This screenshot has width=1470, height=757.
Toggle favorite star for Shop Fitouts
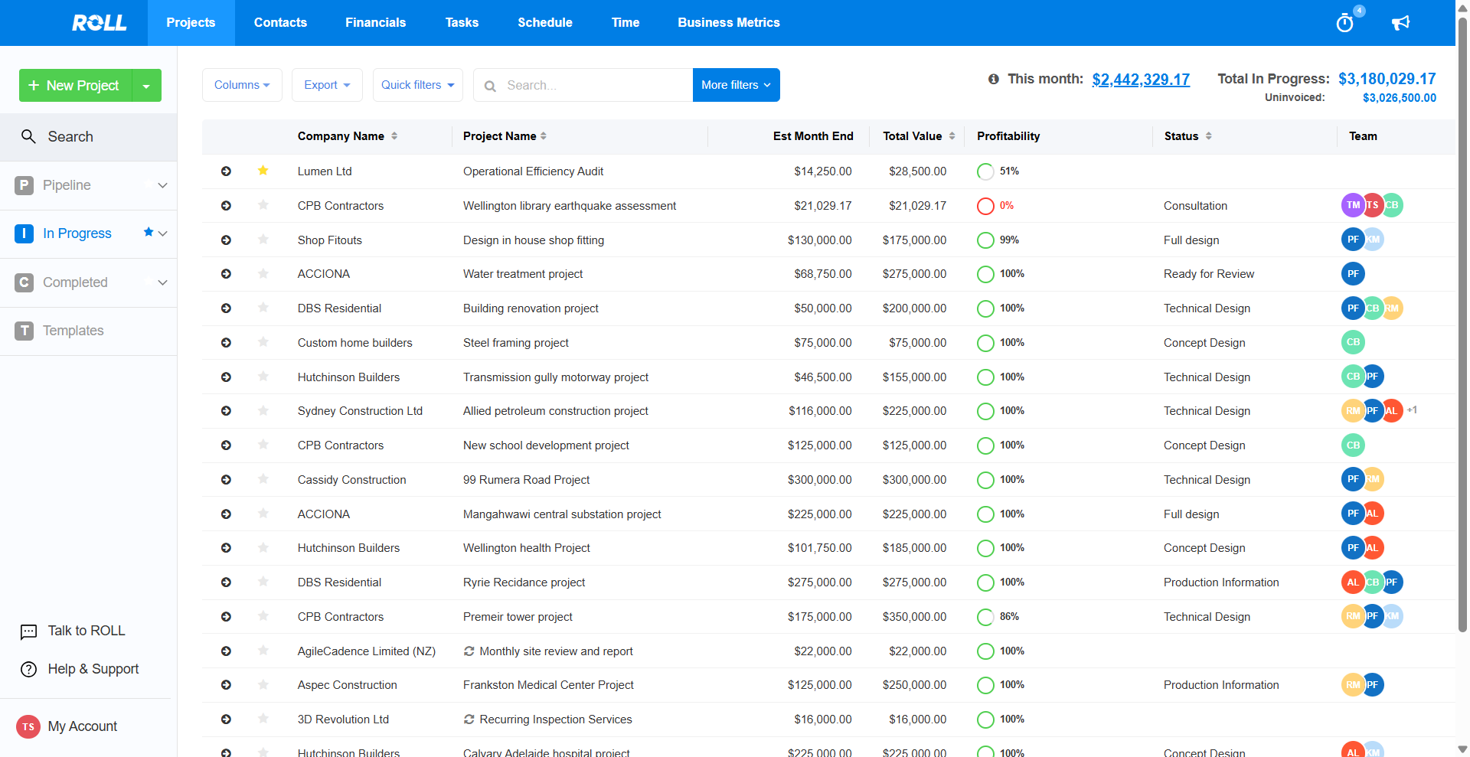[x=263, y=240]
